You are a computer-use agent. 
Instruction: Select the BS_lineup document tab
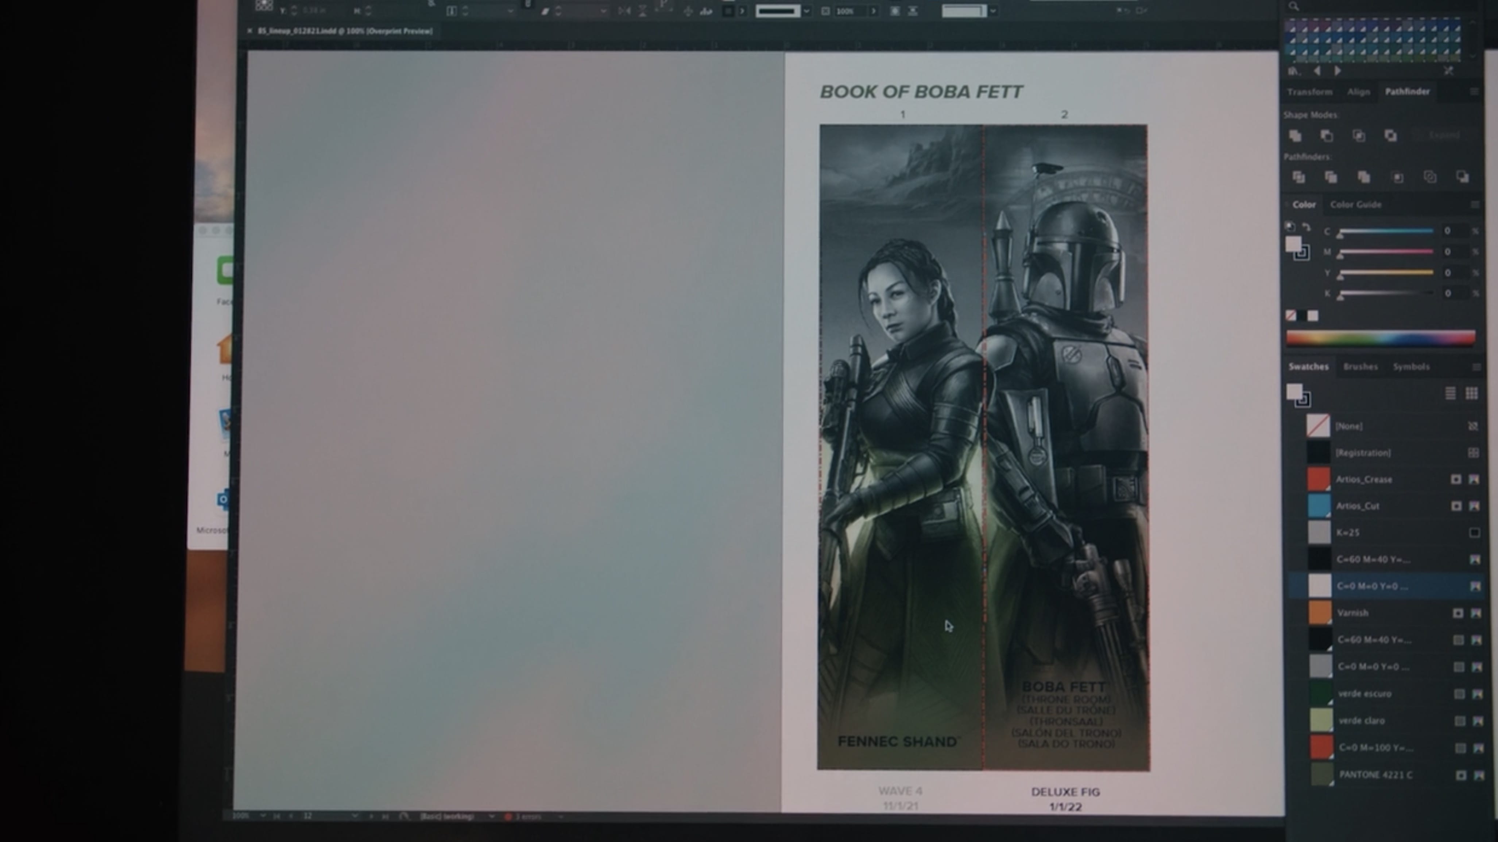[345, 31]
